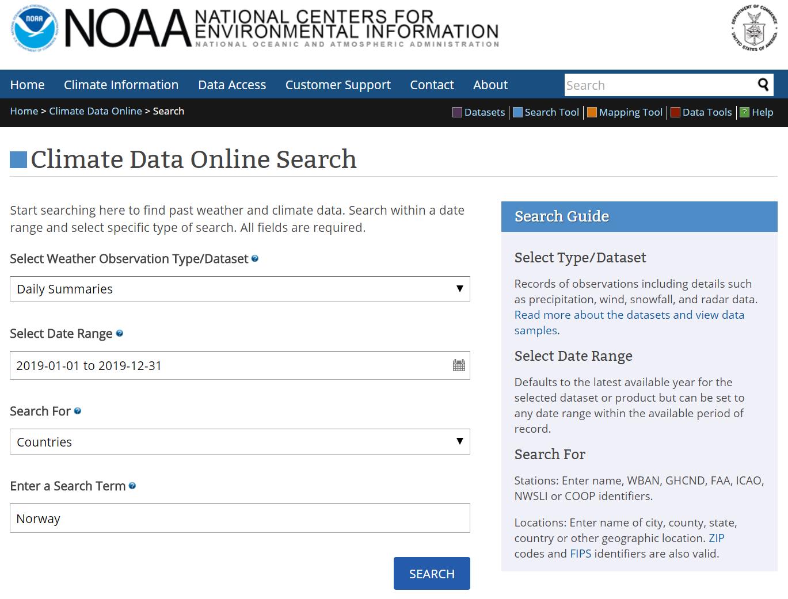
Task: Expand the Daily Summaries dataset dropdown
Action: (240, 289)
